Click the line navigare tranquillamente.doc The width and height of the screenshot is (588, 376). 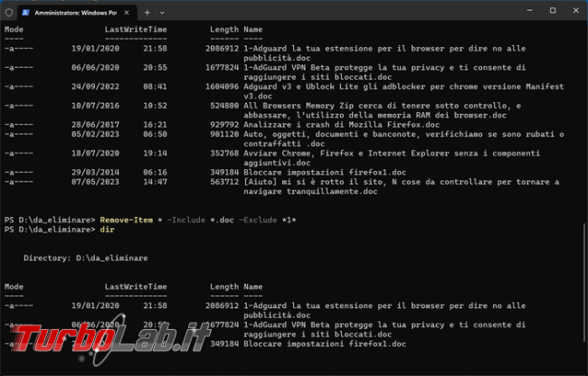pos(310,192)
